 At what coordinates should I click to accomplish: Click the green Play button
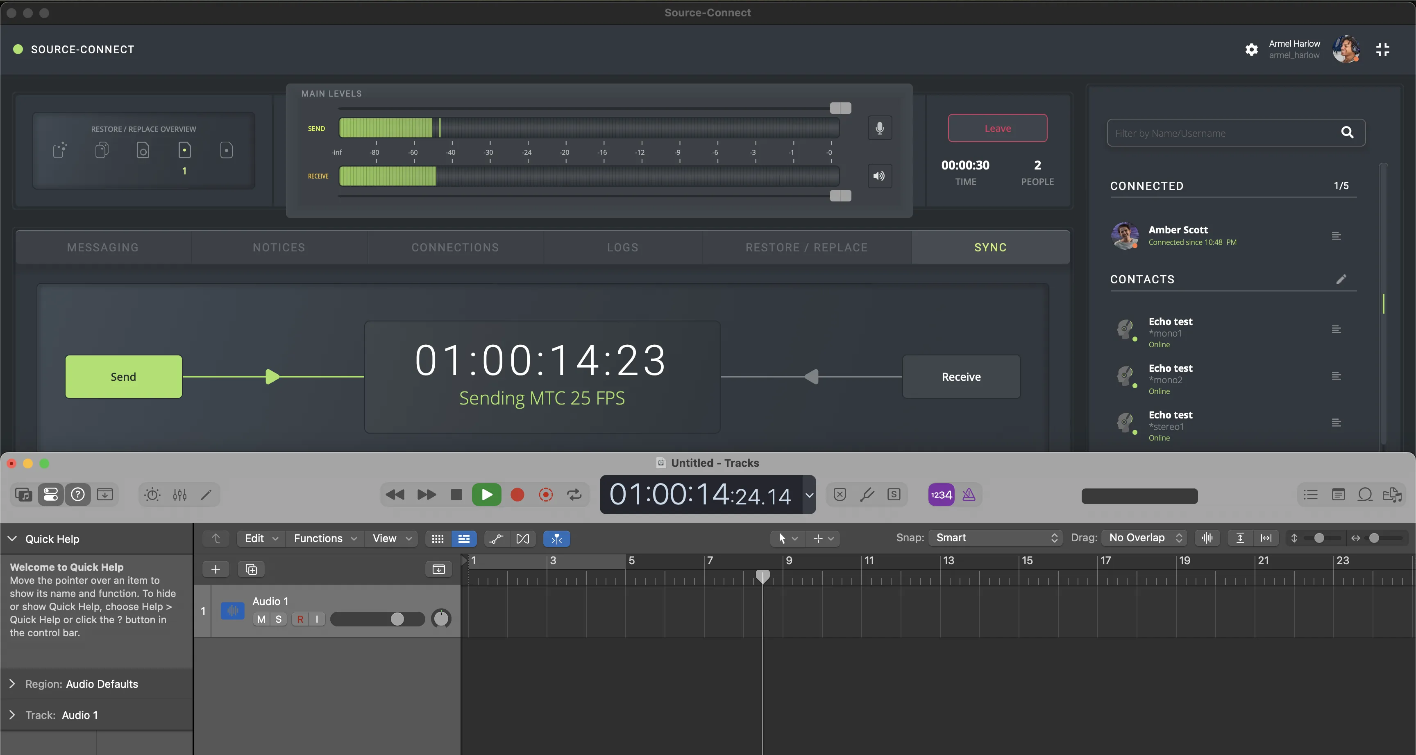[486, 495]
